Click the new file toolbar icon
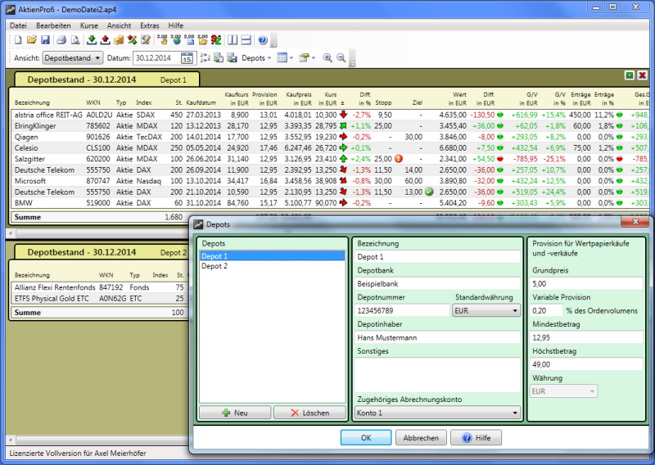Screen dimensions: 655x465 pos(17,39)
